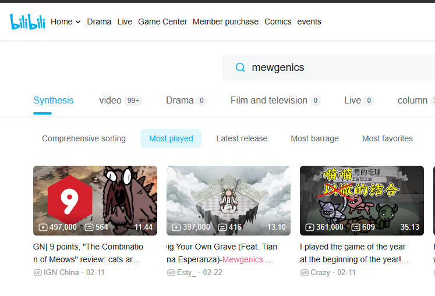
Task: Open title I played the game of the year
Action: 354,253
